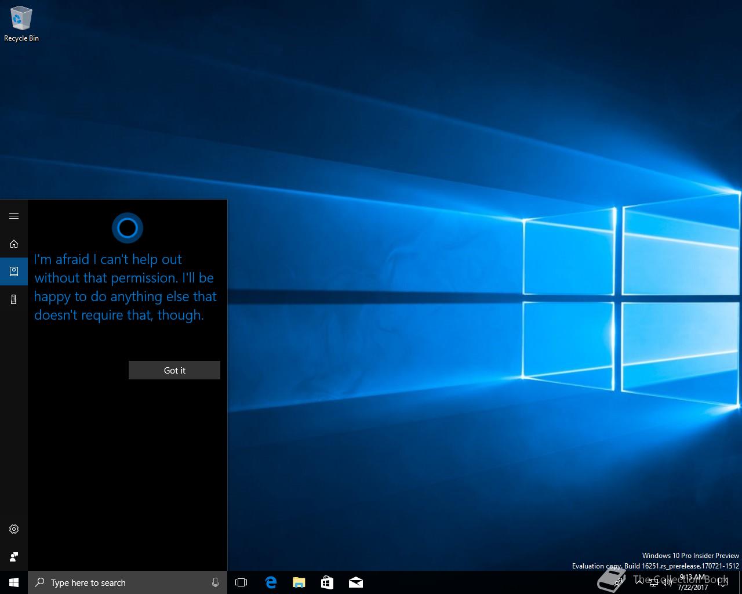Open the volume control icon
Screen dimensions: 742x594
tap(667, 582)
